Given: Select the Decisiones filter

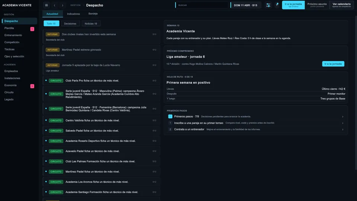Looking at the screenshot, I should 70,23.
